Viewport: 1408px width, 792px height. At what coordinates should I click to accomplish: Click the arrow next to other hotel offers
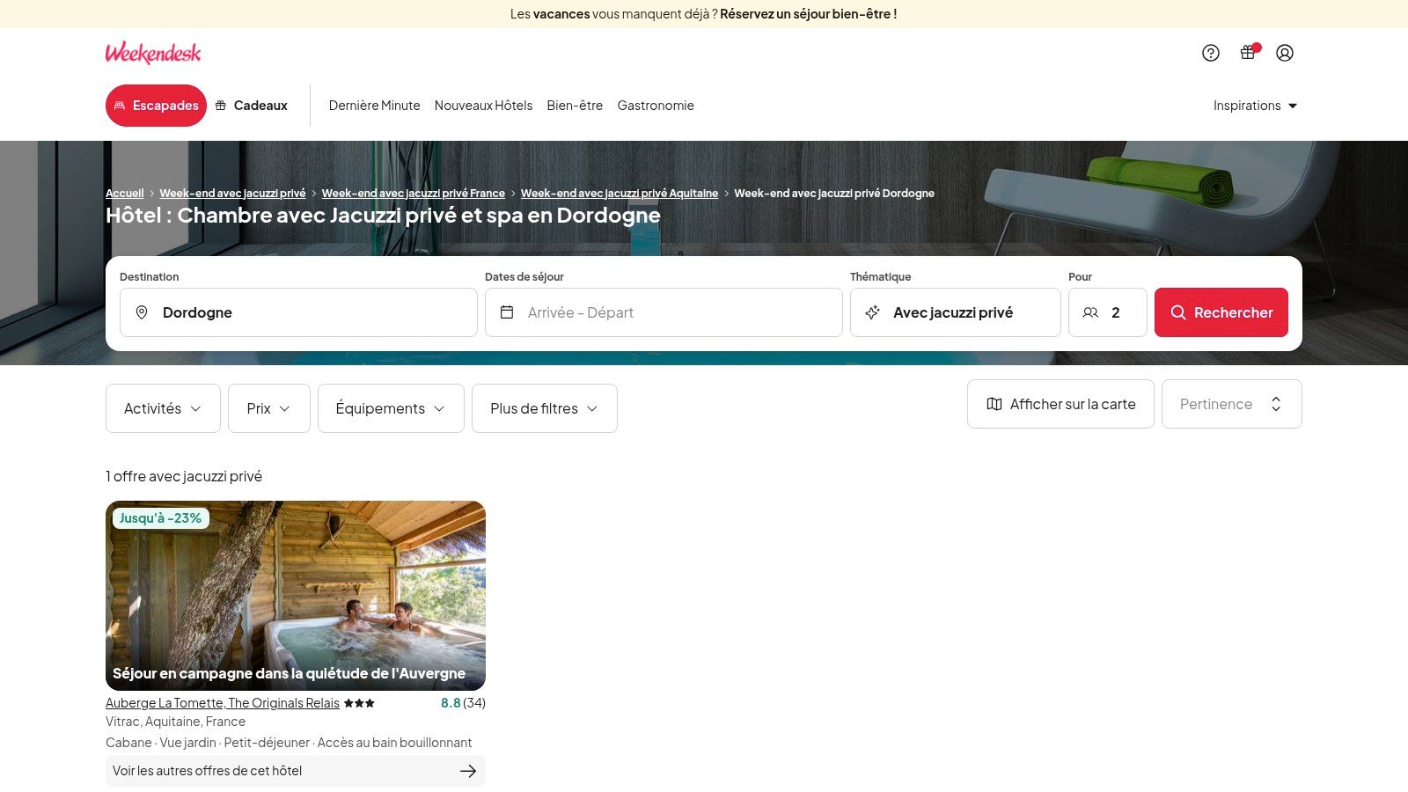point(468,771)
